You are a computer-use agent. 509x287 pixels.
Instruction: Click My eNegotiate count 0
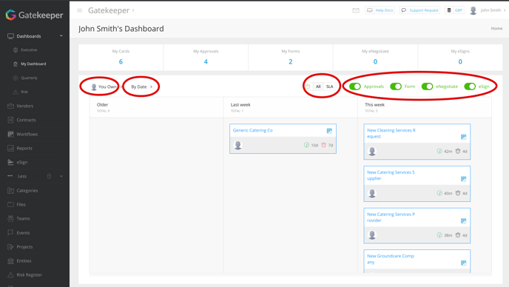375,61
